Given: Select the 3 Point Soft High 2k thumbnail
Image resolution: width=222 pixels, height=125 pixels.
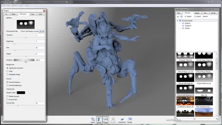Looking at the screenshot, I should pyautogui.click(x=185, y=77).
